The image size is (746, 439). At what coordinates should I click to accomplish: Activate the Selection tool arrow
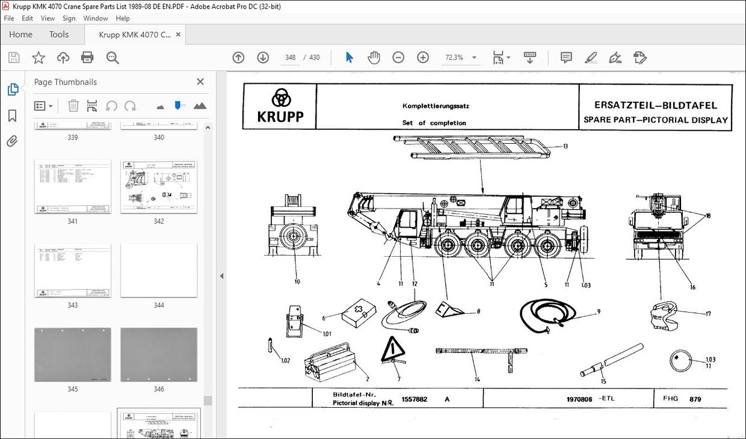(x=348, y=57)
